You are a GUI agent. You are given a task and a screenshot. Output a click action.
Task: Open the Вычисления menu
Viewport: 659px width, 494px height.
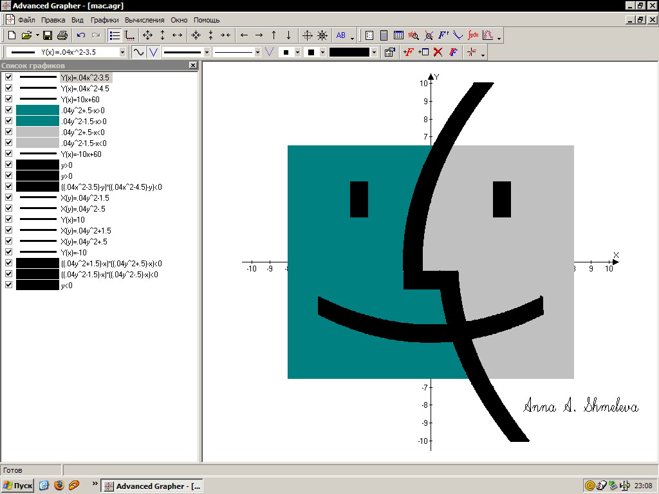(x=144, y=20)
